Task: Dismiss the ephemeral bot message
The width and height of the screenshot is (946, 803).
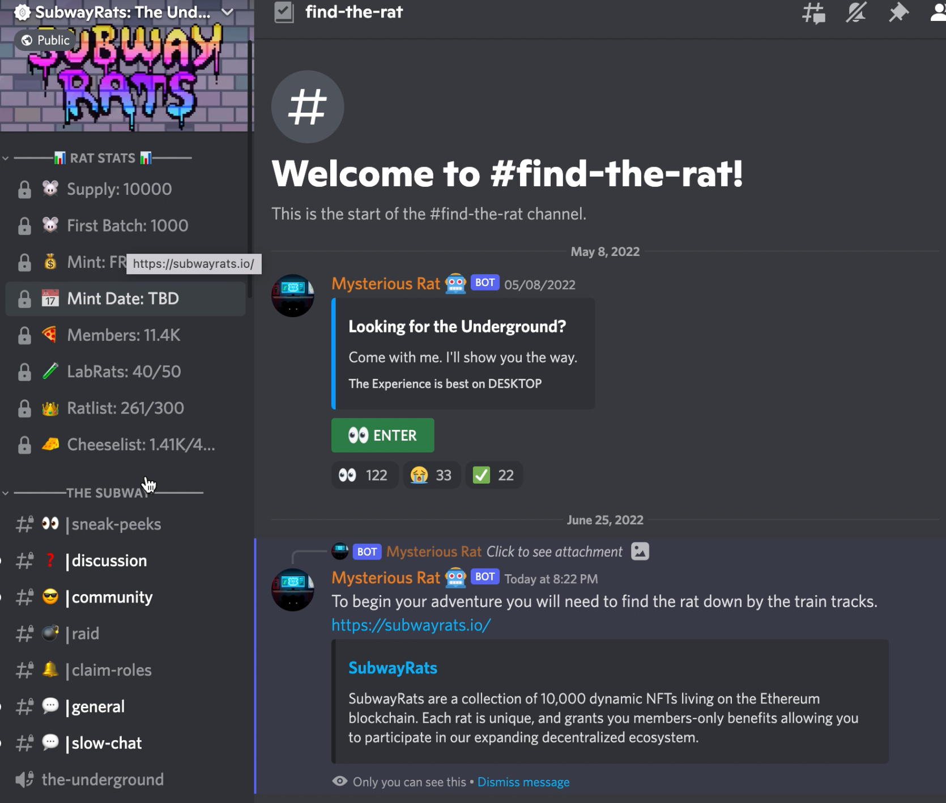Action: point(523,782)
